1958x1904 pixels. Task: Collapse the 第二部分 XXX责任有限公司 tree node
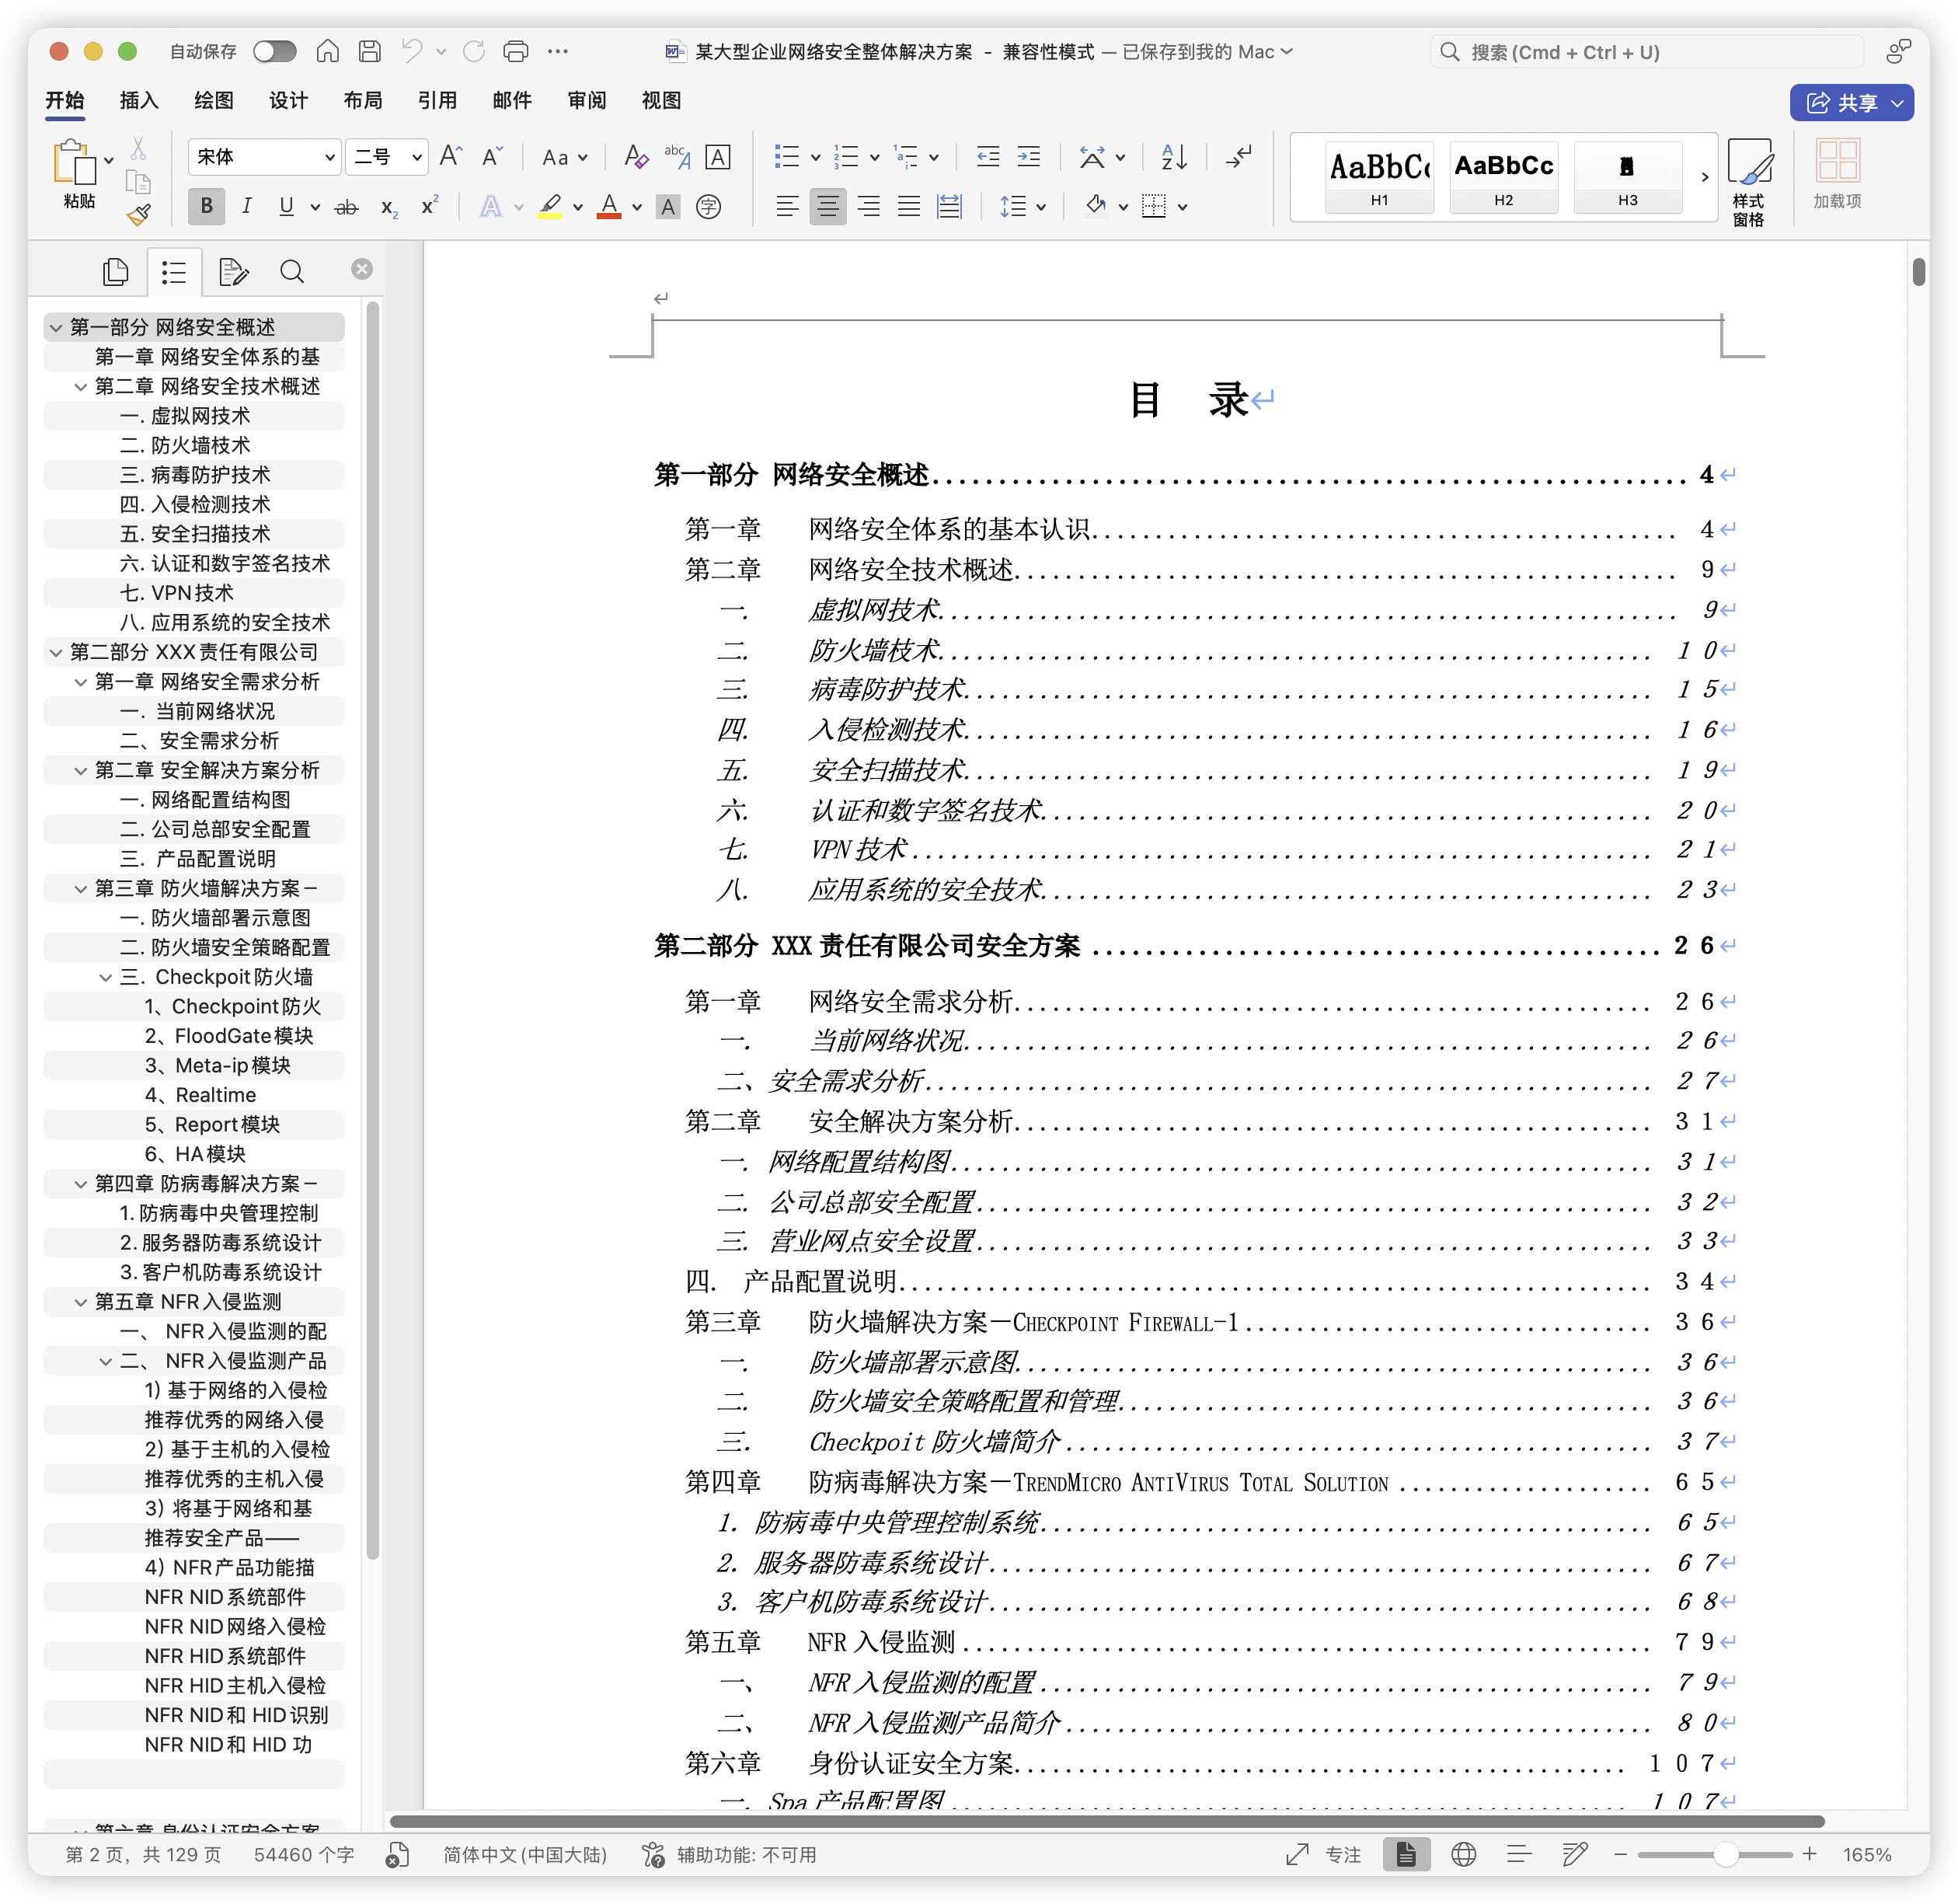coord(57,652)
